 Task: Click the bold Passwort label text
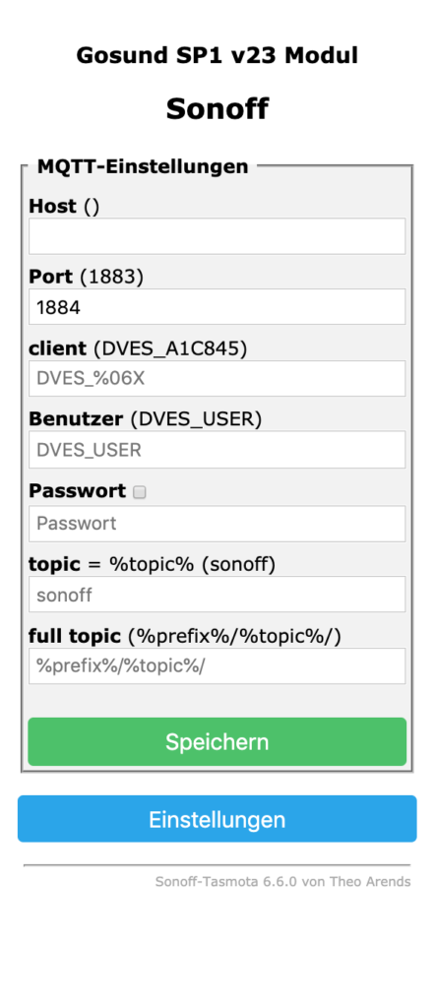tap(77, 491)
